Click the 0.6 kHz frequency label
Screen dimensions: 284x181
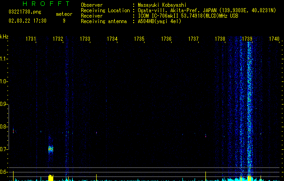point(4,172)
